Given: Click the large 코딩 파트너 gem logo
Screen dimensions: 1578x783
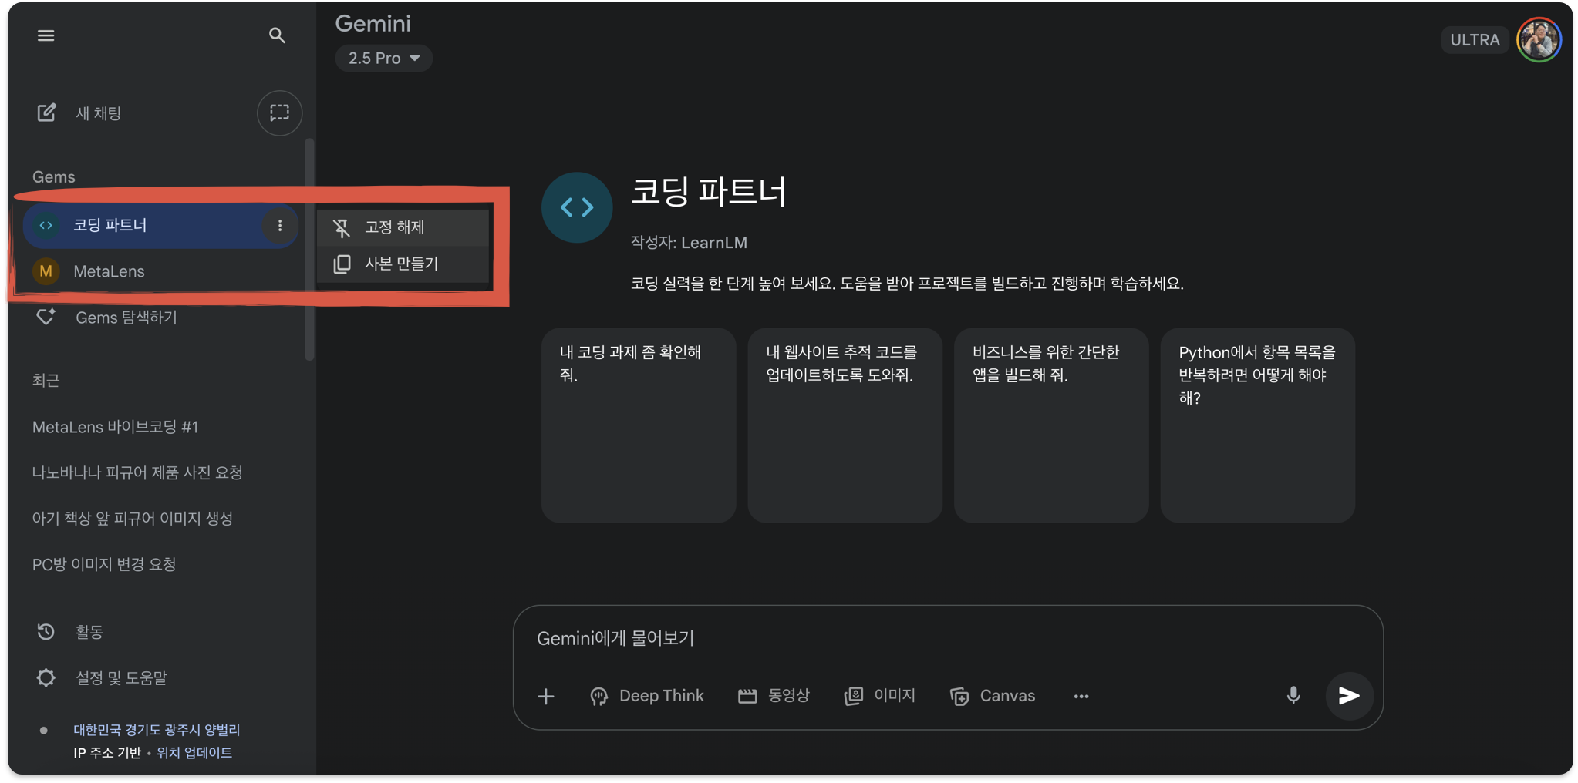Looking at the screenshot, I should click(x=577, y=207).
